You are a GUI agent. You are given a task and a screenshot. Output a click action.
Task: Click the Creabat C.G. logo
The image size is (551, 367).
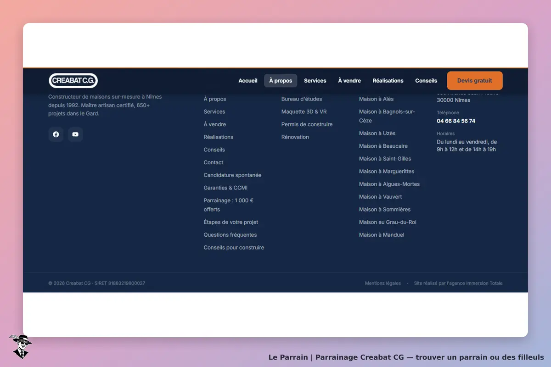[x=73, y=80]
